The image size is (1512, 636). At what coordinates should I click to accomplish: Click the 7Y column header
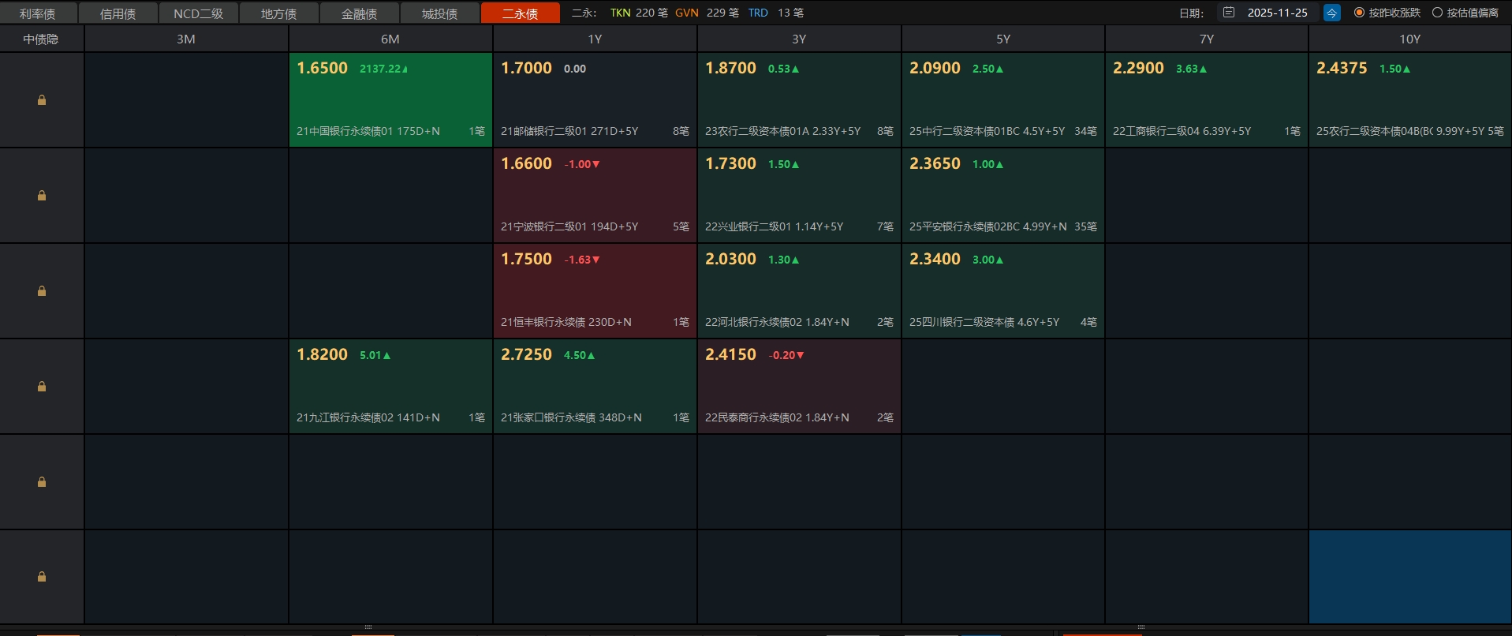(1207, 39)
